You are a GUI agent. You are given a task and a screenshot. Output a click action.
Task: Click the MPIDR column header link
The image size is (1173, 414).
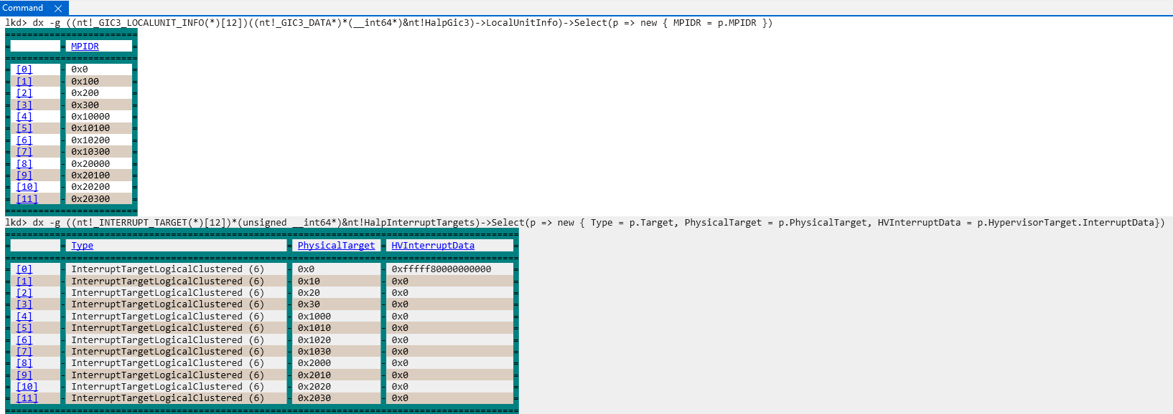click(85, 47)
